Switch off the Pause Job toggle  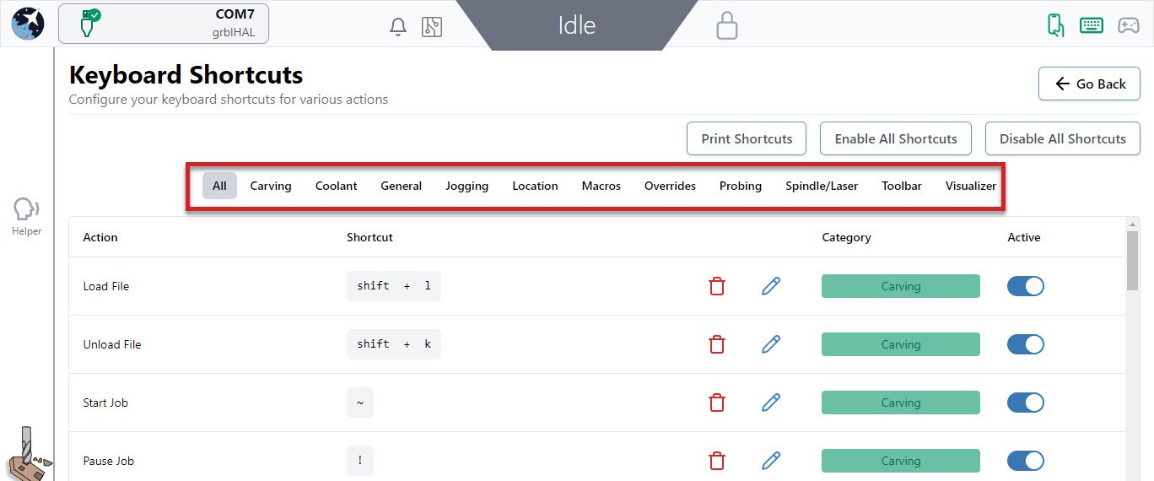tap(1025, 461)
